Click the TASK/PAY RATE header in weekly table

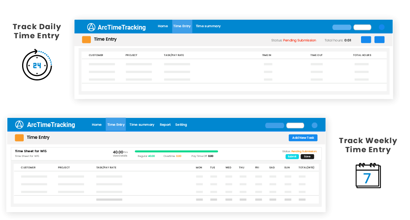pyautogui.click(x=106, y=168)
